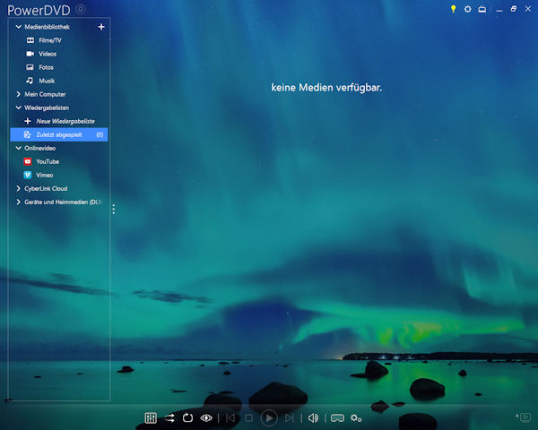Expand CyberLink Cloud
The image size is (538, 430).
pos(19,188)
